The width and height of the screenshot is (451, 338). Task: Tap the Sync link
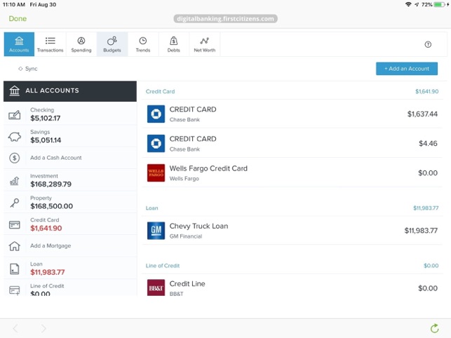click(x=28, y=69)
